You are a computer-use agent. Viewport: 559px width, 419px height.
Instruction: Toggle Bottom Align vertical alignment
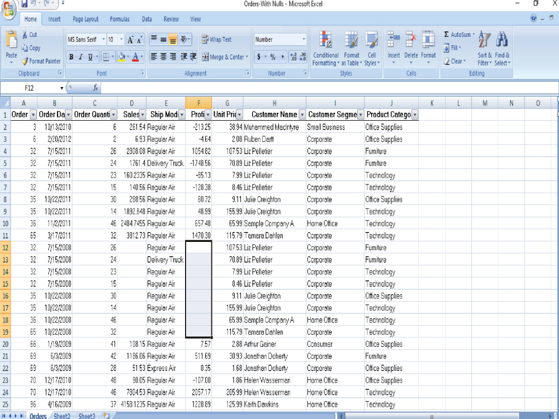pyautogui.click(x=173, y=40)
